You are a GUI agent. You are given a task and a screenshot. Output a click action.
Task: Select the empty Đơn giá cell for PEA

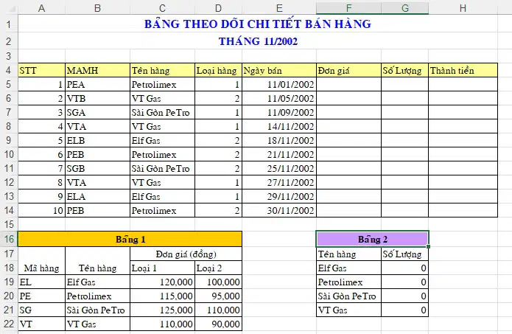[348, 84]
